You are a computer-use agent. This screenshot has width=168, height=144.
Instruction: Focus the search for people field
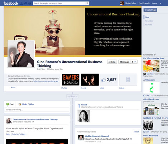point(60,3)
